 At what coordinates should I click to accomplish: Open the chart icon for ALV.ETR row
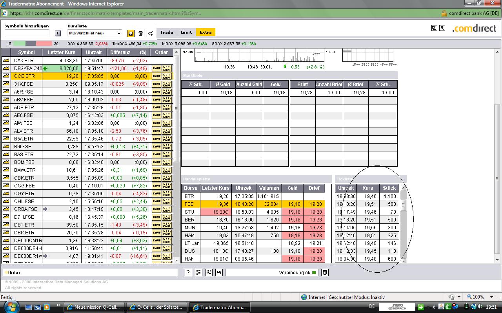click(x=6, y=131)
